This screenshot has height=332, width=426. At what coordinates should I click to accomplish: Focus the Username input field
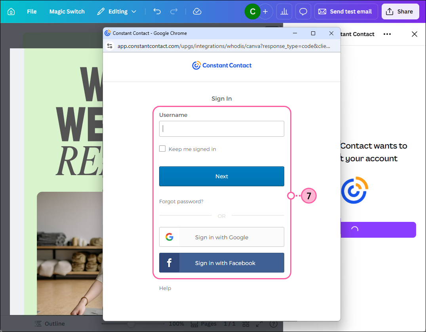[222, 129]
